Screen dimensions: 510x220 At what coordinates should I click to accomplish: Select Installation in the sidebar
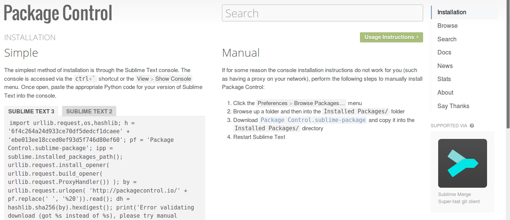pos(451,12)
